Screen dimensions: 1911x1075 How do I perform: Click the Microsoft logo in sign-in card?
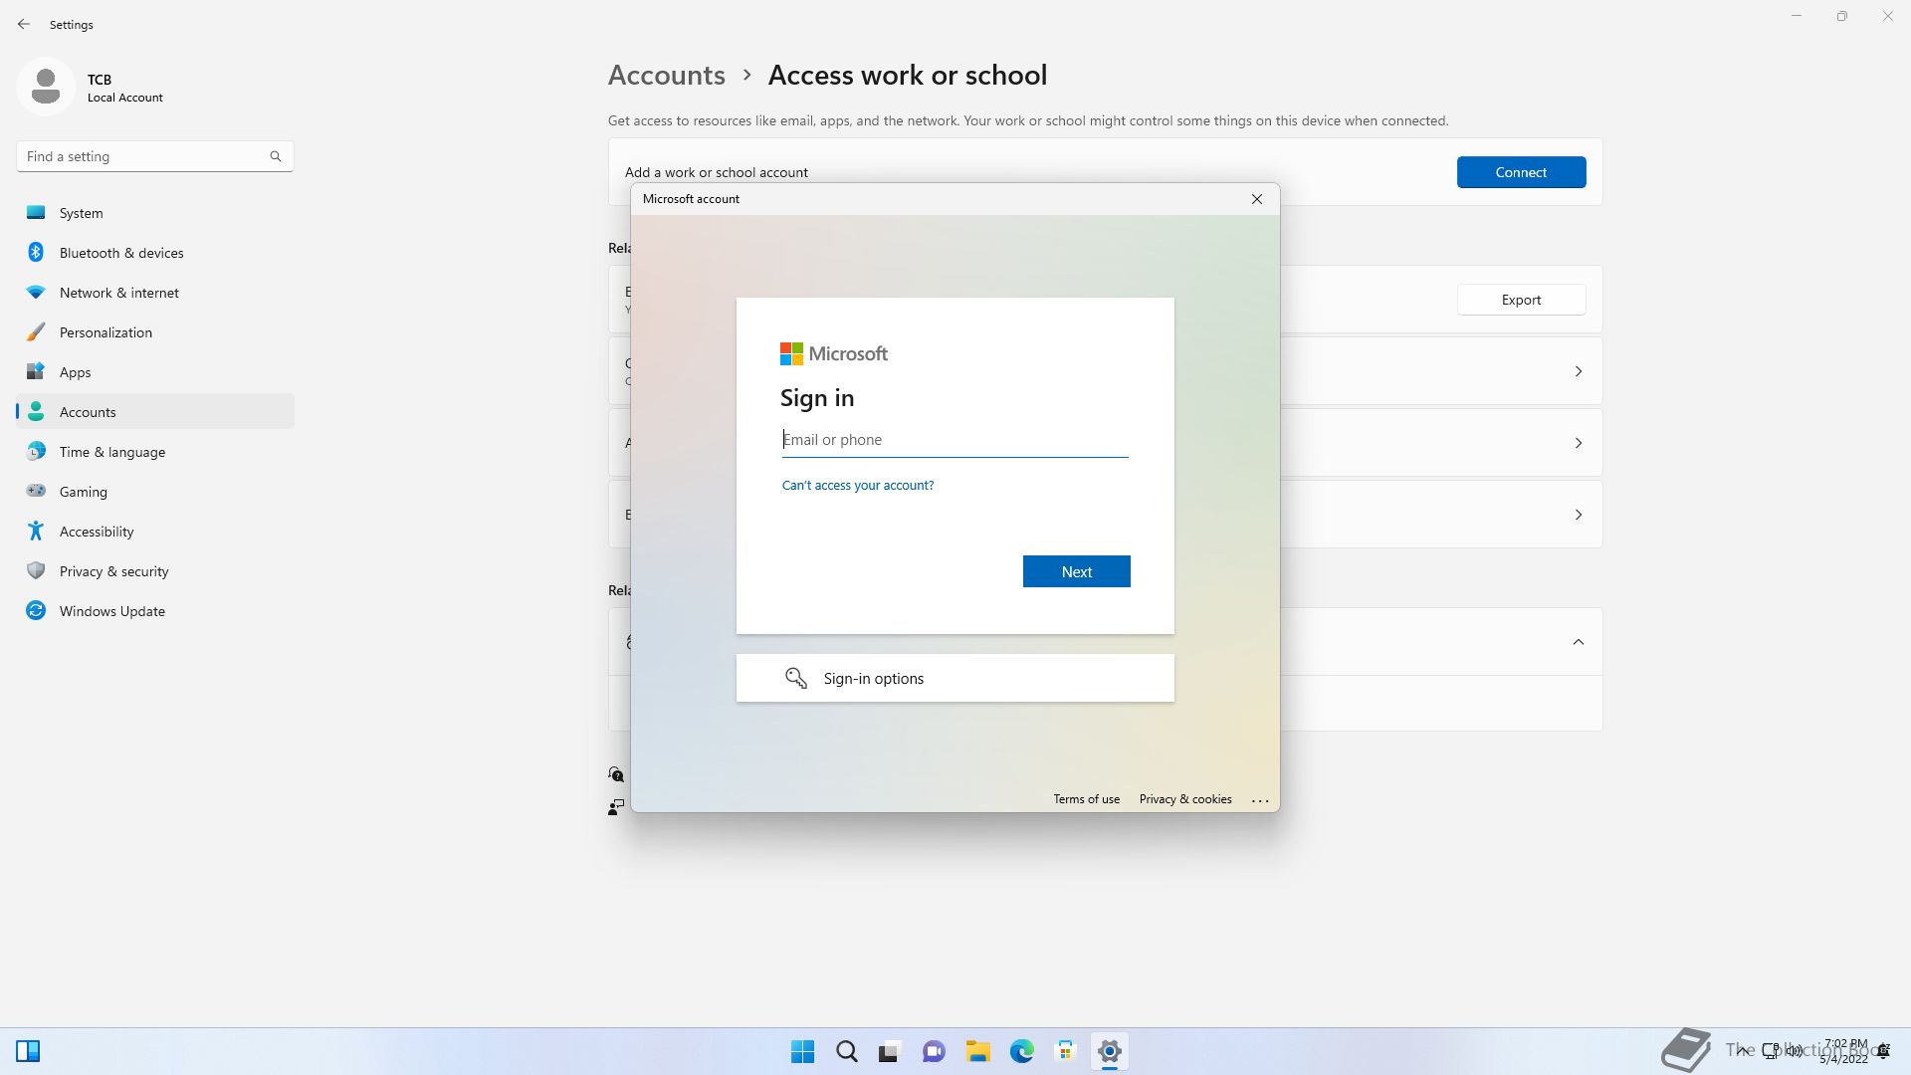point(833,353)
